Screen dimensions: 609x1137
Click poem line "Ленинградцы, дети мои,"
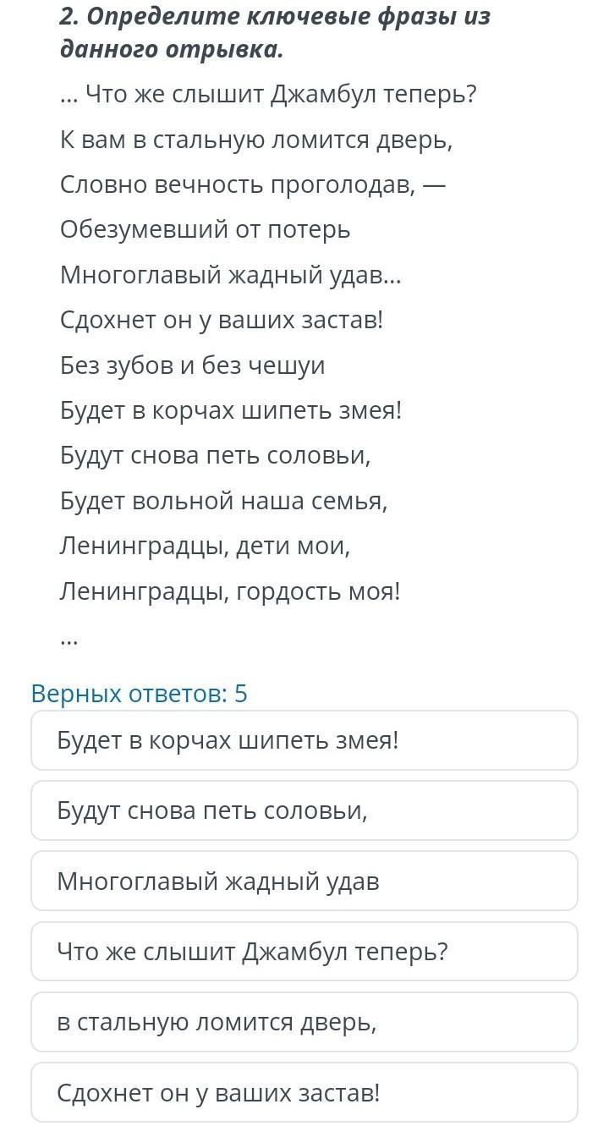[205, 546]
